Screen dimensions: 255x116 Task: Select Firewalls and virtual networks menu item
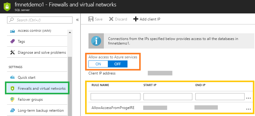click(37, 88)
